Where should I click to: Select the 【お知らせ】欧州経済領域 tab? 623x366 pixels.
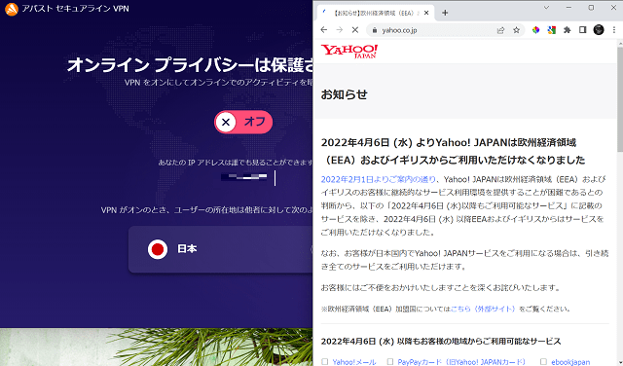pos(376,13)
